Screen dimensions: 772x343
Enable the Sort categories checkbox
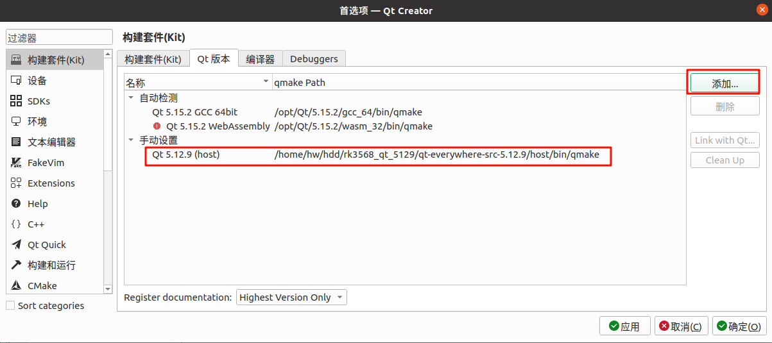[10, 306]
